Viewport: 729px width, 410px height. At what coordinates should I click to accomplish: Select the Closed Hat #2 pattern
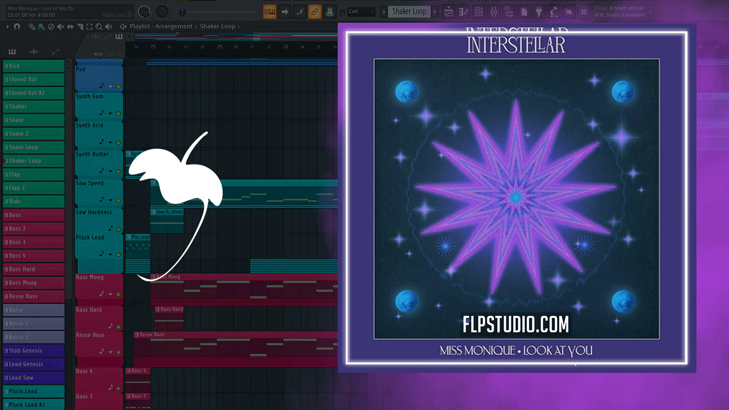pos(34,93)
